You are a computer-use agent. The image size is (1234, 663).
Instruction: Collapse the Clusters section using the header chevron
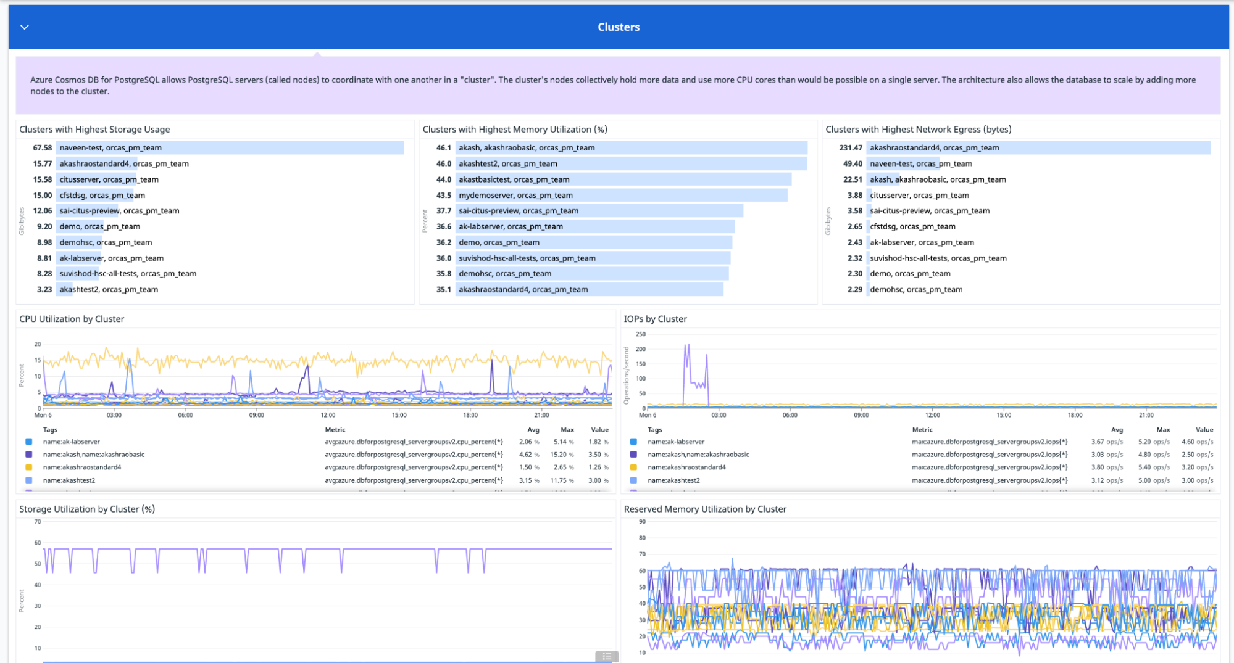pyautogui.click(x=23, y=27)
